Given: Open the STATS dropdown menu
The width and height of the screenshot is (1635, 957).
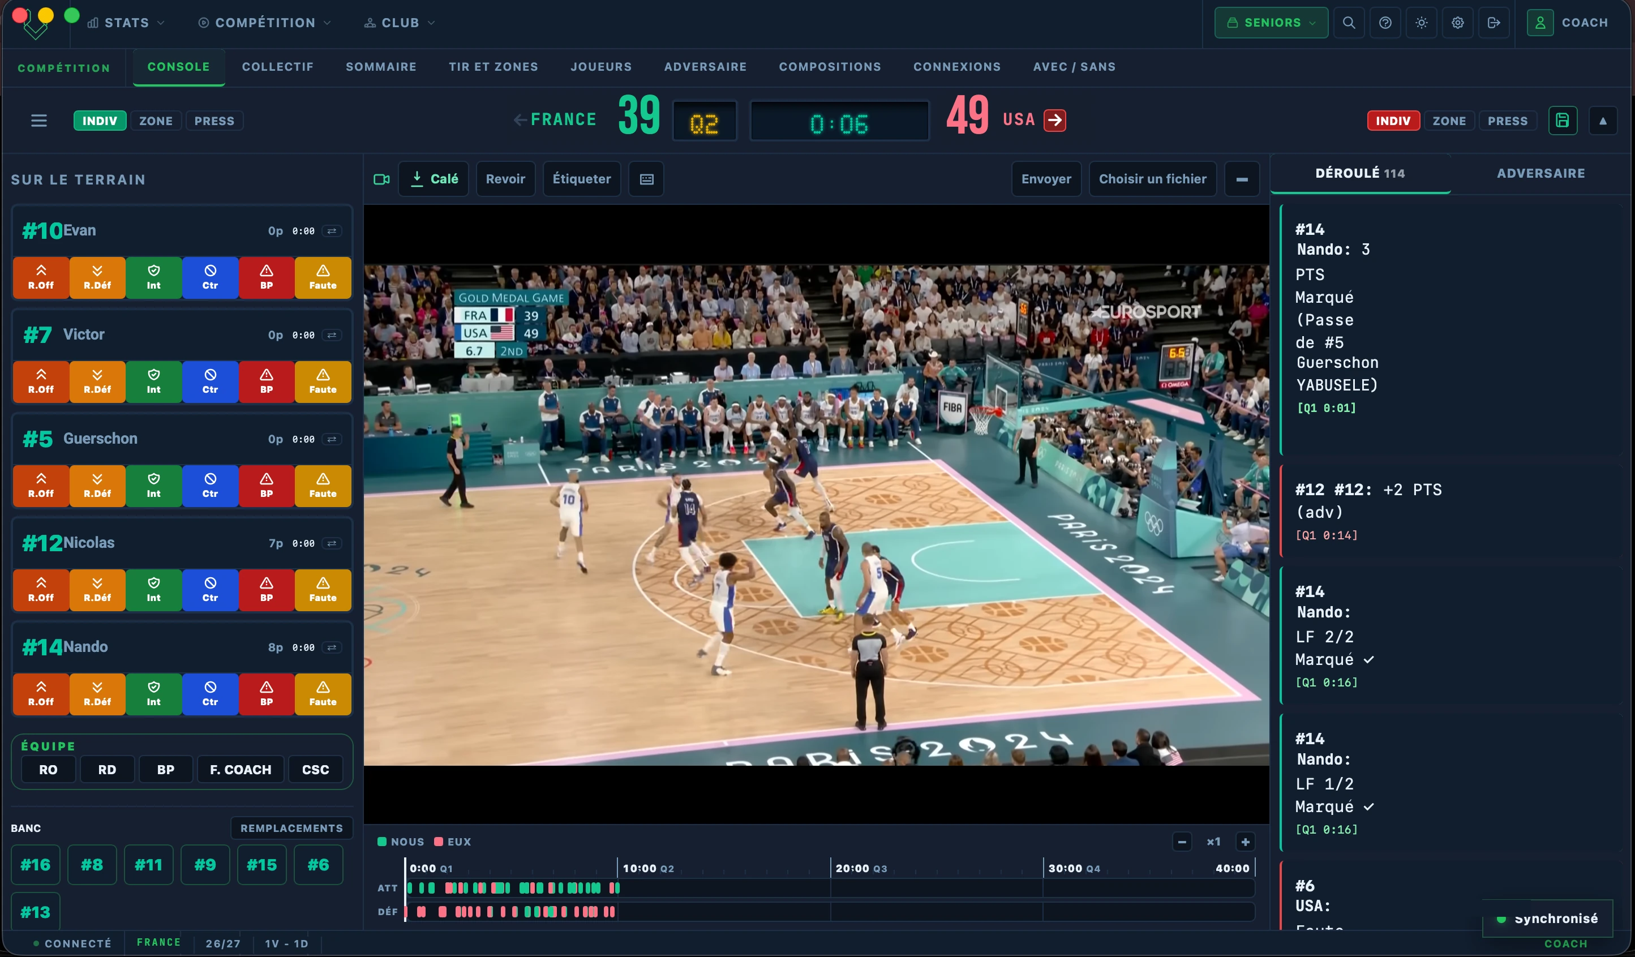Looking at the screenshot, I should click(127, 23).
